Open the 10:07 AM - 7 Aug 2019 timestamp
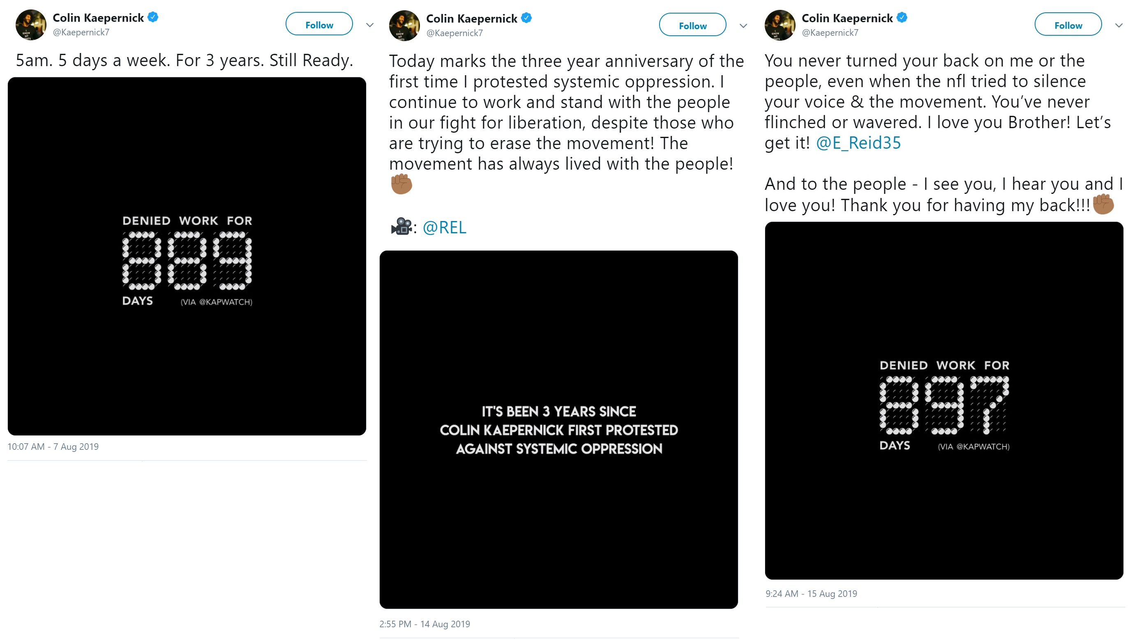This screenshot has height=640, width=1130. [x=53, y=447]
